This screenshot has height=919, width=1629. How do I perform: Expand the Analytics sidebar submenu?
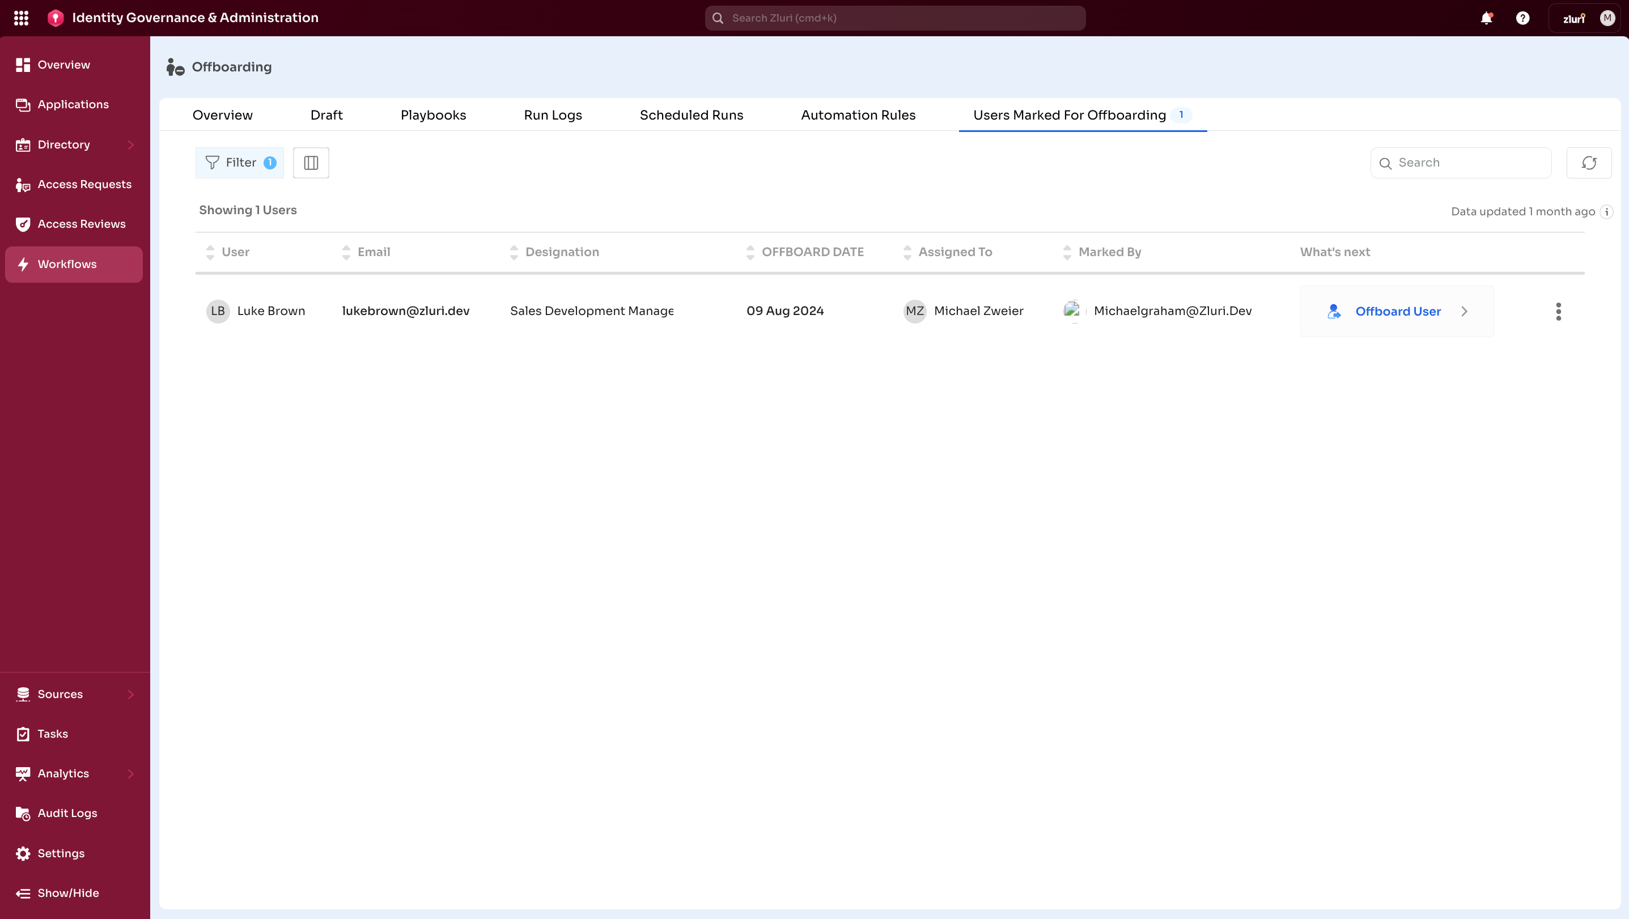click(131, 773)
